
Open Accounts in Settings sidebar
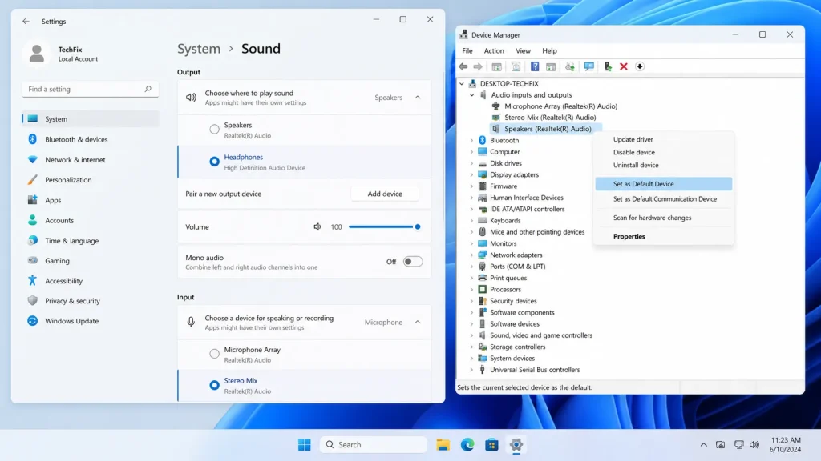coord(90,221)
